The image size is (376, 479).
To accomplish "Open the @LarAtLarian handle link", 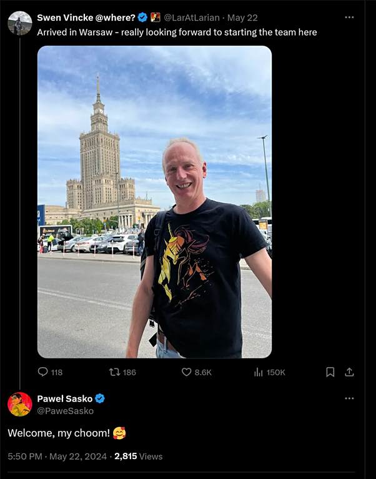I will tap(192, 17).
